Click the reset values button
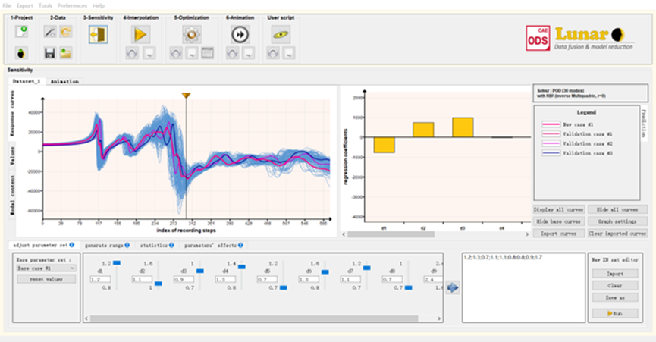The image size is (656, 342). 46,279
